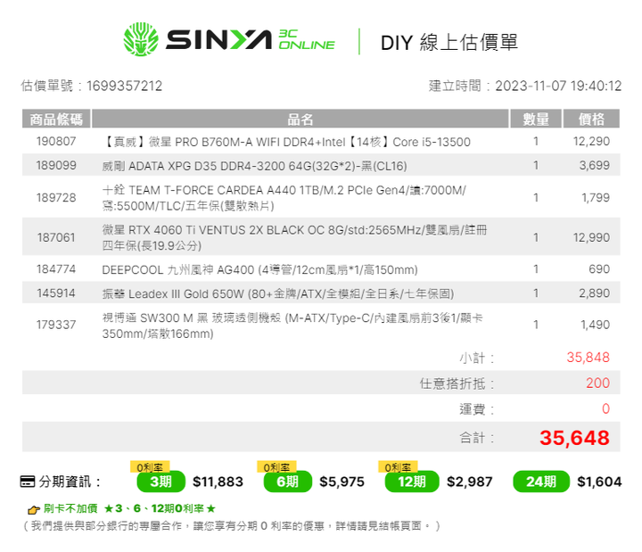This screenshot has height=552, width=642.
Task: Click the 0利率 tag above 12期
Action: (x=398, y=466)
